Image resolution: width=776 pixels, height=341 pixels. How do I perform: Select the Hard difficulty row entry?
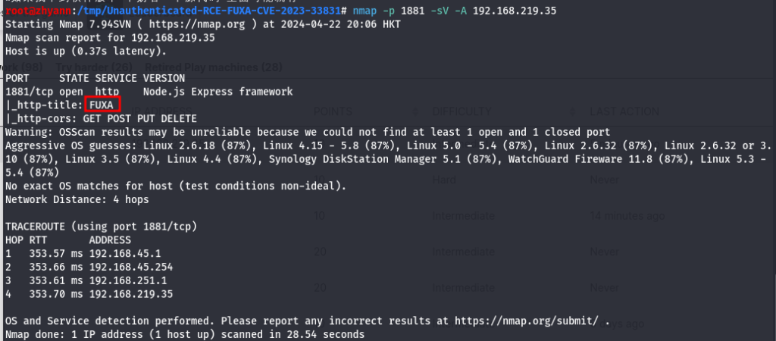[x=443, y=180]
